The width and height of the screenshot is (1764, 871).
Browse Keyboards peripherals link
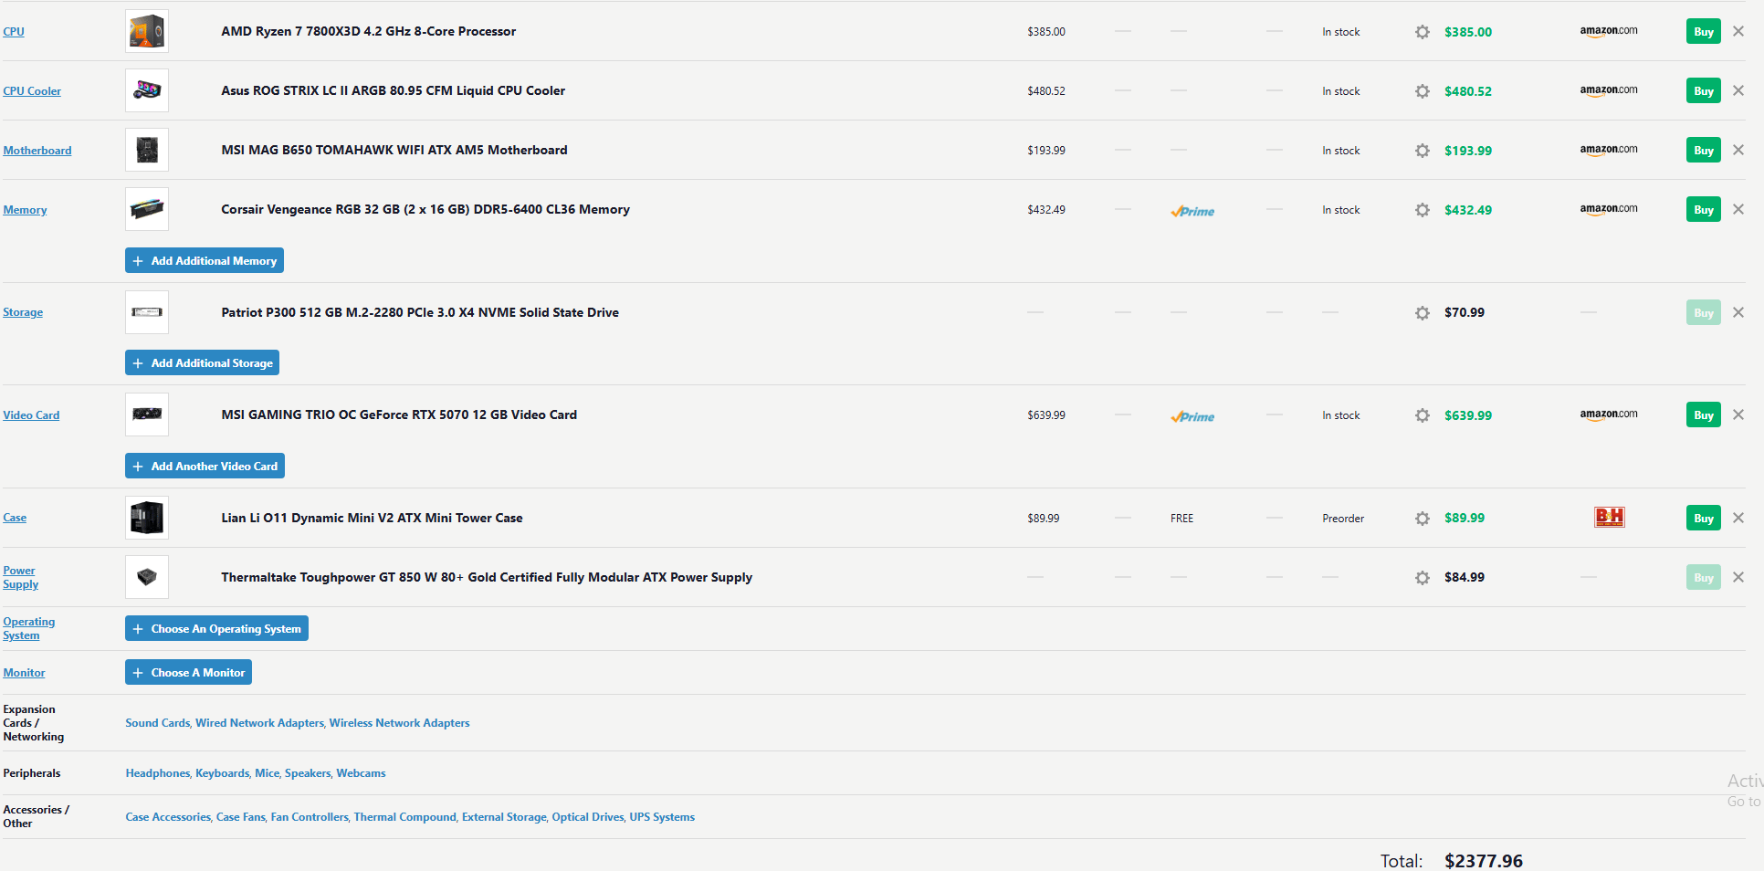pos(222,772)
